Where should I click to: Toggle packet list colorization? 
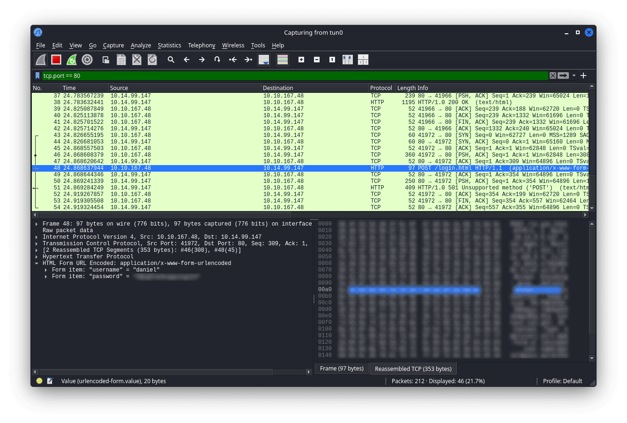click(282, 60)
